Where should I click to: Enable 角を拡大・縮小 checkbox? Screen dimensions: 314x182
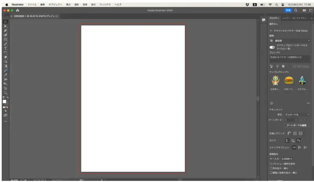(271, 168)
